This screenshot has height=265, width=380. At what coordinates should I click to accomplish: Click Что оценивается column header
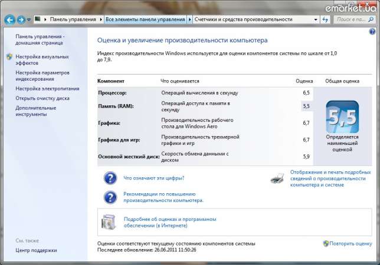pos(180,81)
